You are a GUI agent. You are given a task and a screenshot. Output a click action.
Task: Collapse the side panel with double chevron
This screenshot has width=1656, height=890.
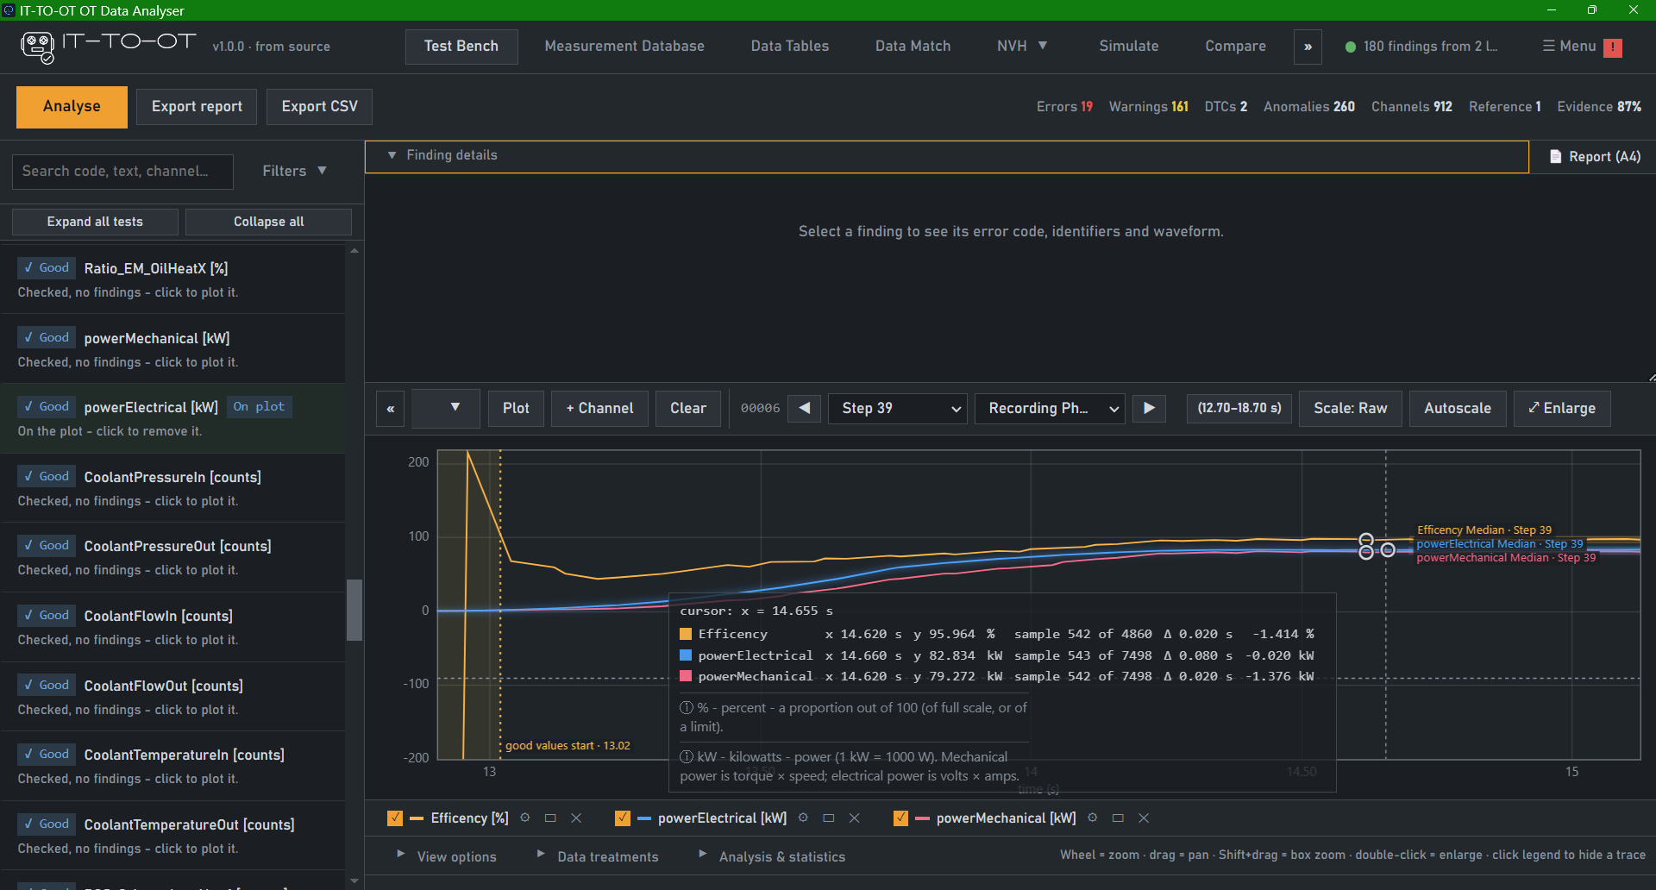tap(390, 409)
